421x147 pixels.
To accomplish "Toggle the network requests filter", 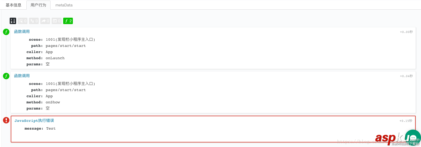I will (34, 21).
